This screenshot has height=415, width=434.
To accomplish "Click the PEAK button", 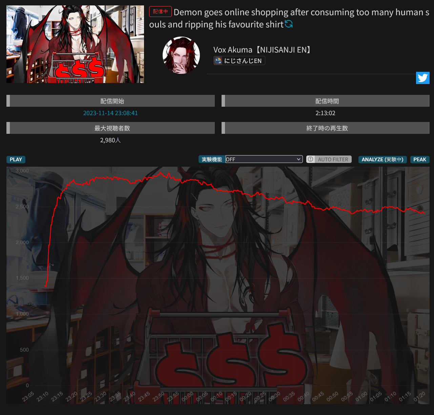I will point(419,159).
